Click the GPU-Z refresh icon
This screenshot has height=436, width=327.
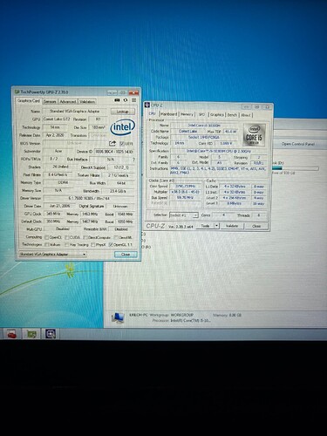click(126, 100)
